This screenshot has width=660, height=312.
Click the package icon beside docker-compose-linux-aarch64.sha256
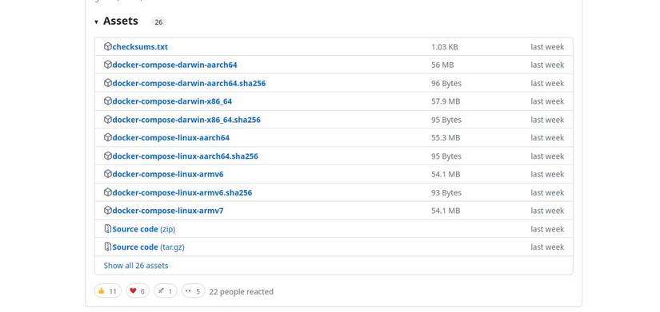click(x=108, y=156)
